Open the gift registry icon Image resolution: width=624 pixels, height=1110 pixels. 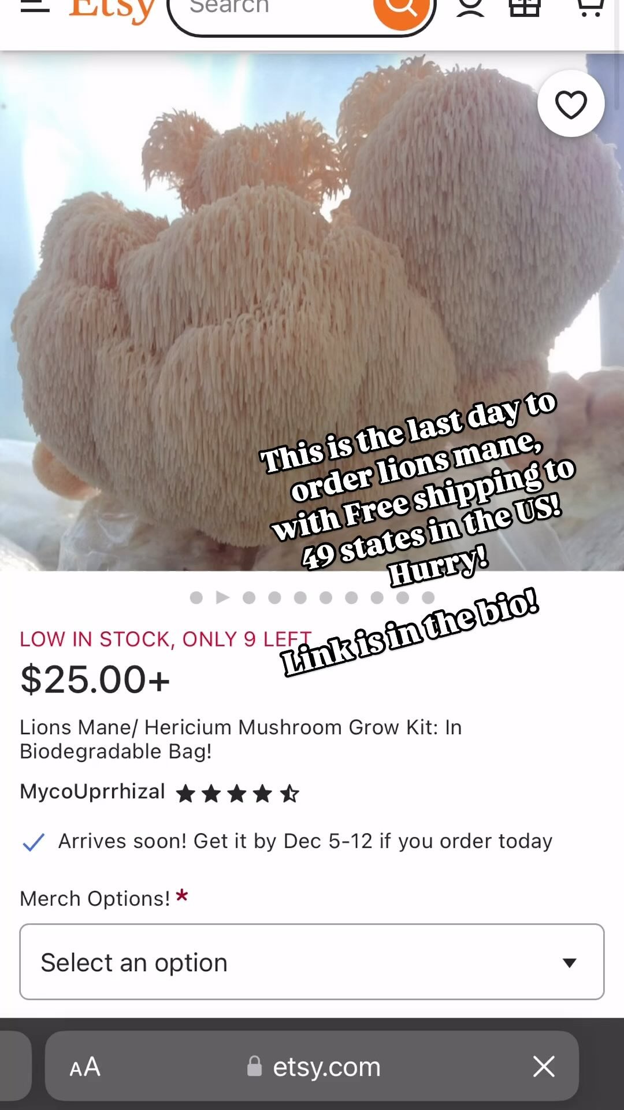[x=525, y=7]
